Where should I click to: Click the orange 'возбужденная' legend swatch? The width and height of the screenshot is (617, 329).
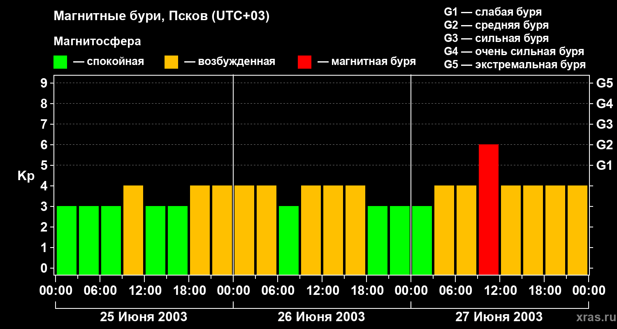[171, 62]
